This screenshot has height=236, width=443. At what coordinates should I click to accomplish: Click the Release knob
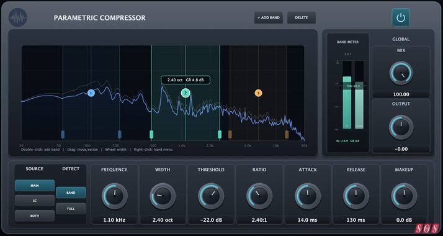pyautogui.click(x=356, y=196)
